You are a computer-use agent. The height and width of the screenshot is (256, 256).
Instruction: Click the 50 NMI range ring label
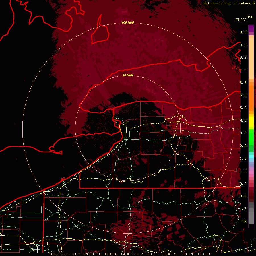[x=128, y=75]
